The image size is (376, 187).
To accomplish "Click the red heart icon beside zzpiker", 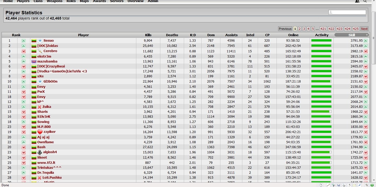I will pos(40,132).
